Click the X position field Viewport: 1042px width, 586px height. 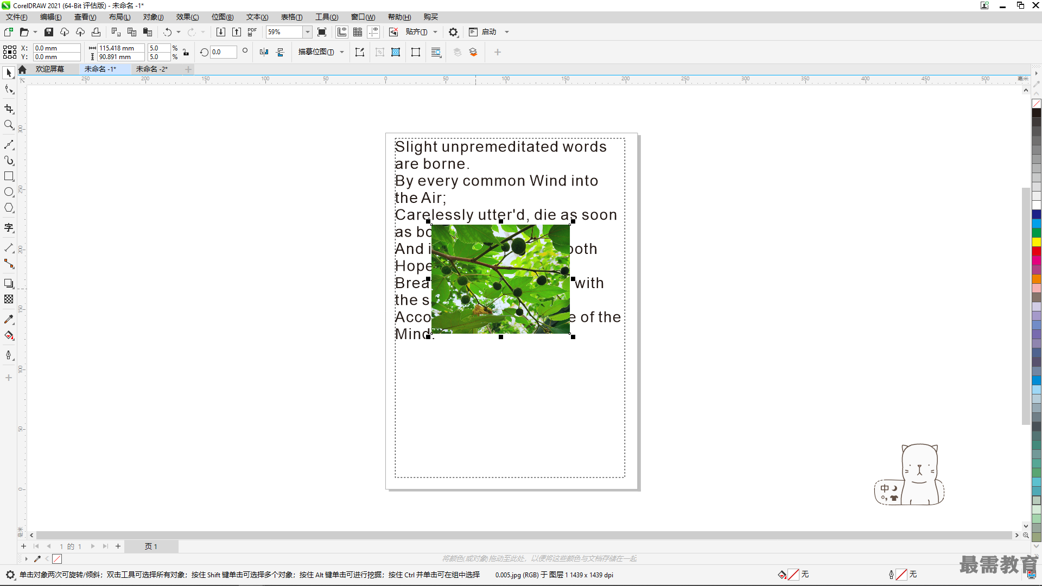[x=56, y=48]
